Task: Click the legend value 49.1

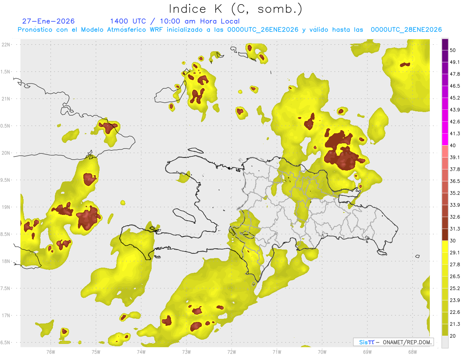Action: coord(455,62)
